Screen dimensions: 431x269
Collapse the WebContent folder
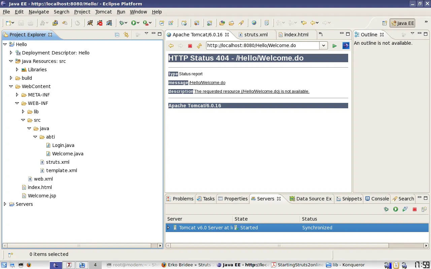click(11, 86)
